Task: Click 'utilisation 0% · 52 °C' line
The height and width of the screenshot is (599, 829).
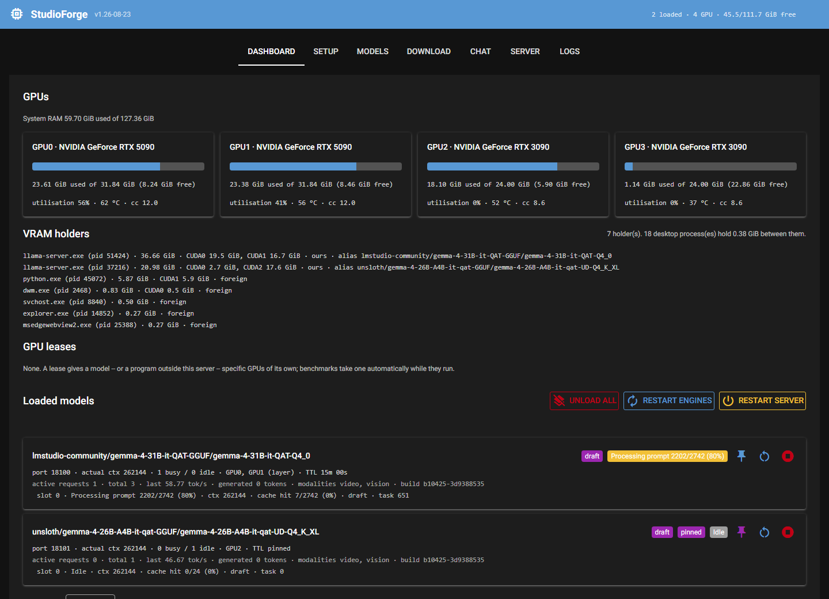Action: tap(486, 203)
